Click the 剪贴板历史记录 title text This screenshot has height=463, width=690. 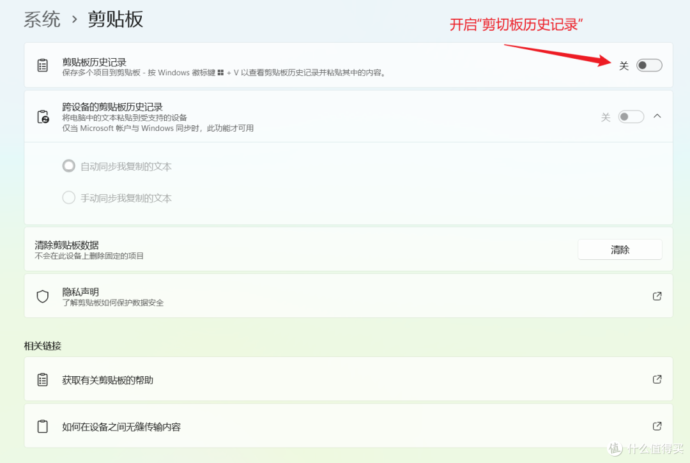click(x=94, y=62)
